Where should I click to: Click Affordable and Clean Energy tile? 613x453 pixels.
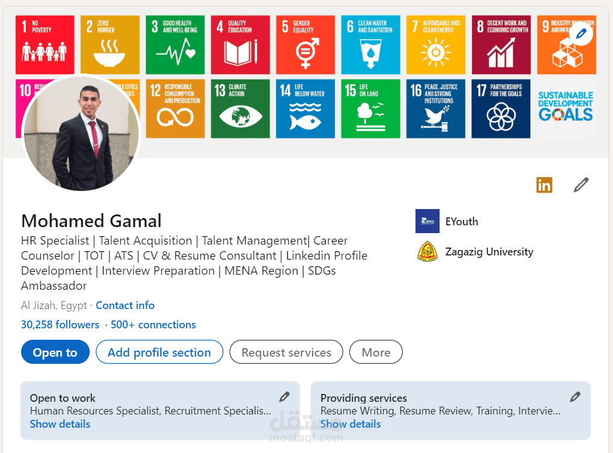click(x=436, y=45)
